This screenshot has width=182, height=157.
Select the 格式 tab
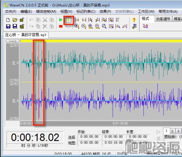pyautogui.click(x=146, y=19)
